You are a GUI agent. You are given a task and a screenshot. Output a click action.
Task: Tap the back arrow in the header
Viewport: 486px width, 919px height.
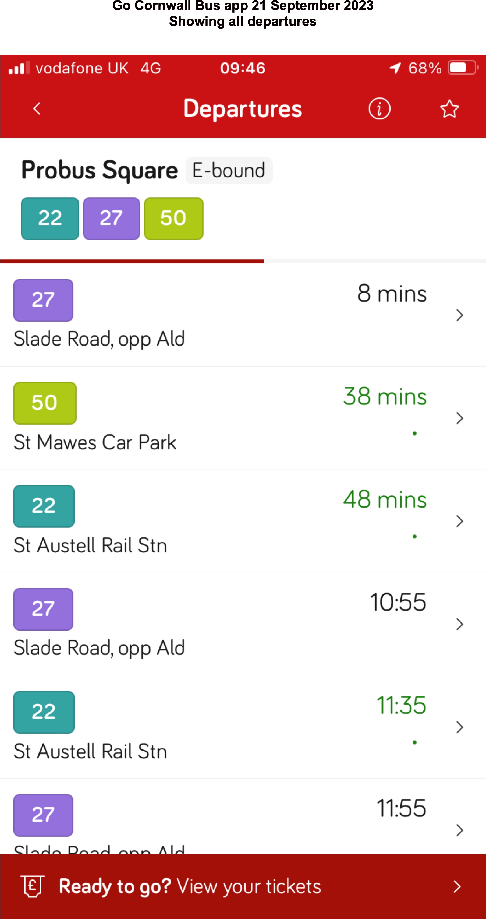(37, 108)
